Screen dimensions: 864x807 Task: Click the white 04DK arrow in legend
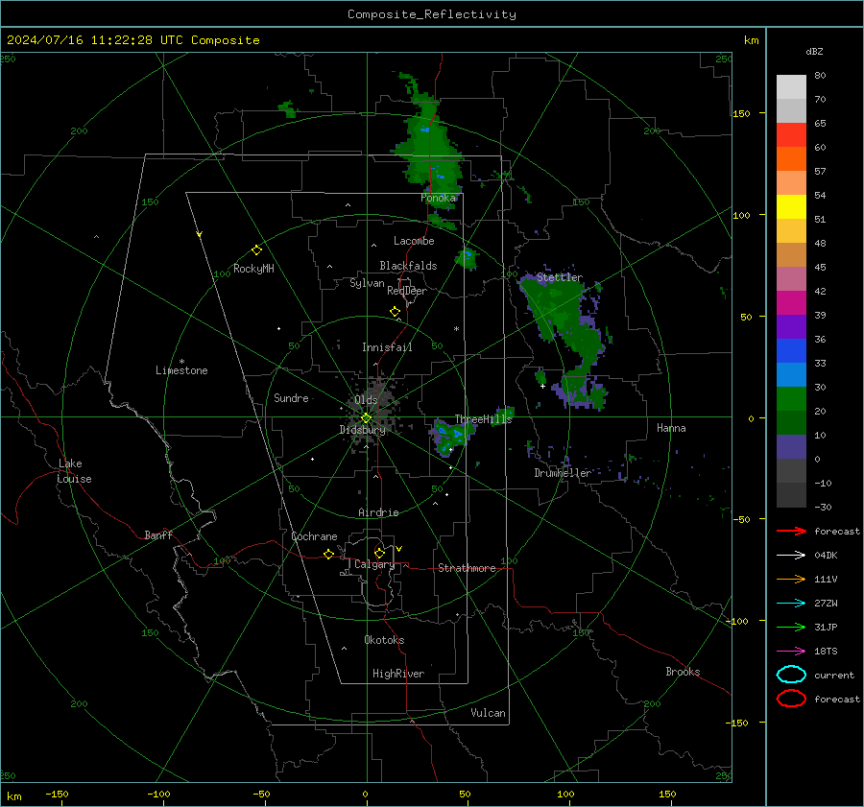click(x=791, y=556)
